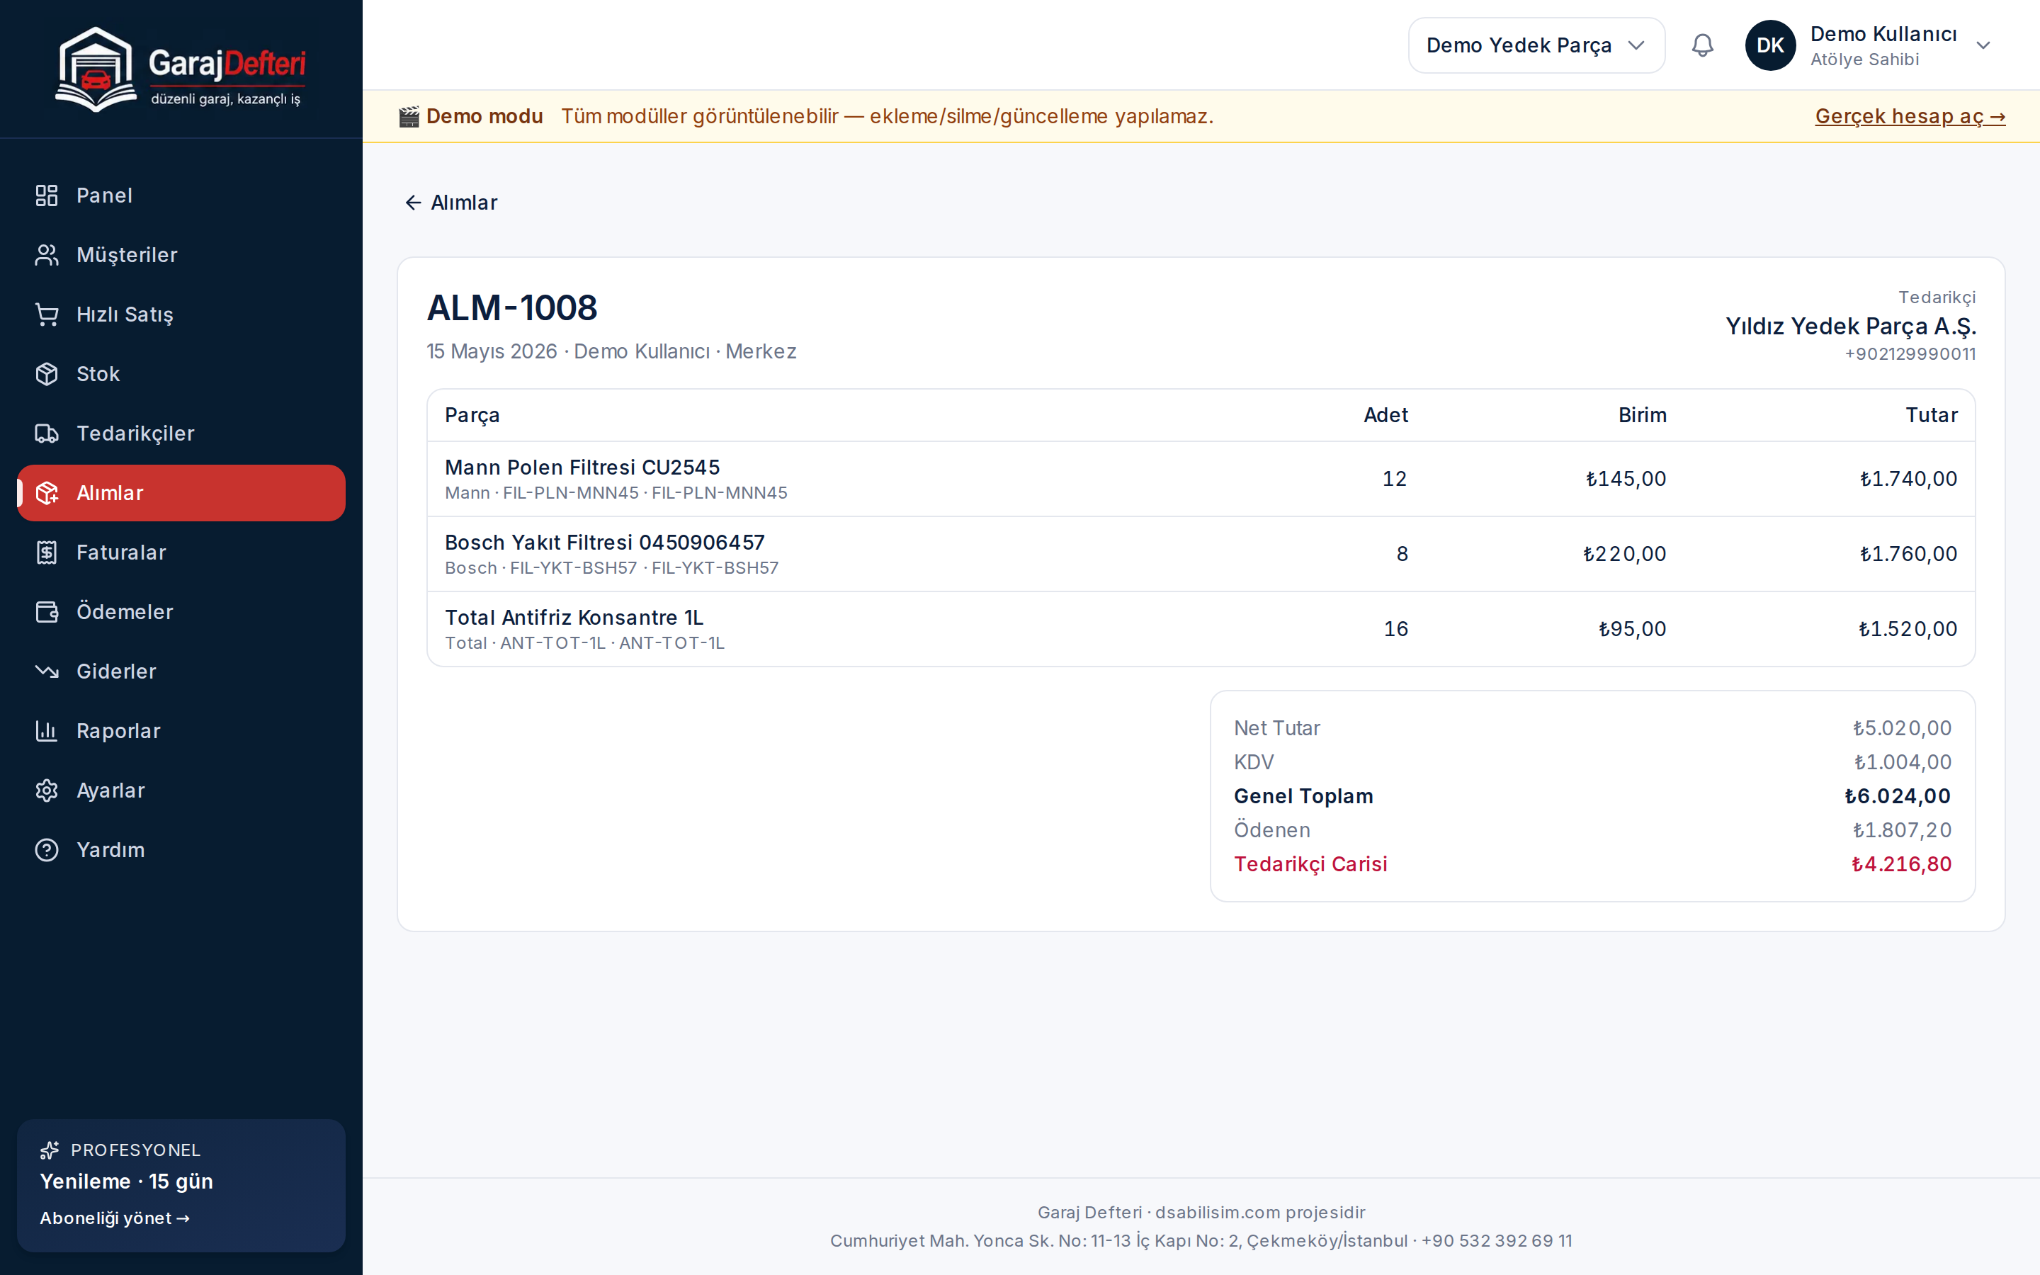The image size is (2040, 1275).
Task: Go to Panel menu item
Action: click(x=181, y=195)
